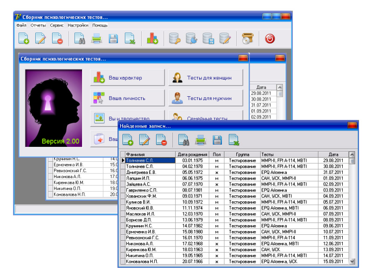This screenshot has height=279, width=373.
Task: Click binoculars search icon in Найденные записи window
Action: (x=184, y=139)
